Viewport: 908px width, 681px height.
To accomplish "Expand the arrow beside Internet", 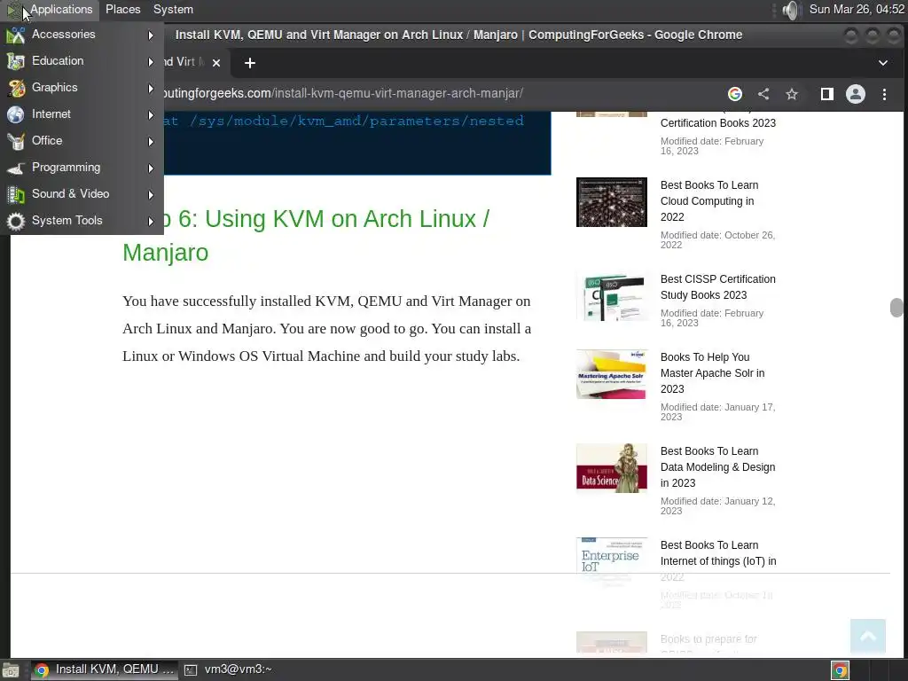I will (151, 115).
